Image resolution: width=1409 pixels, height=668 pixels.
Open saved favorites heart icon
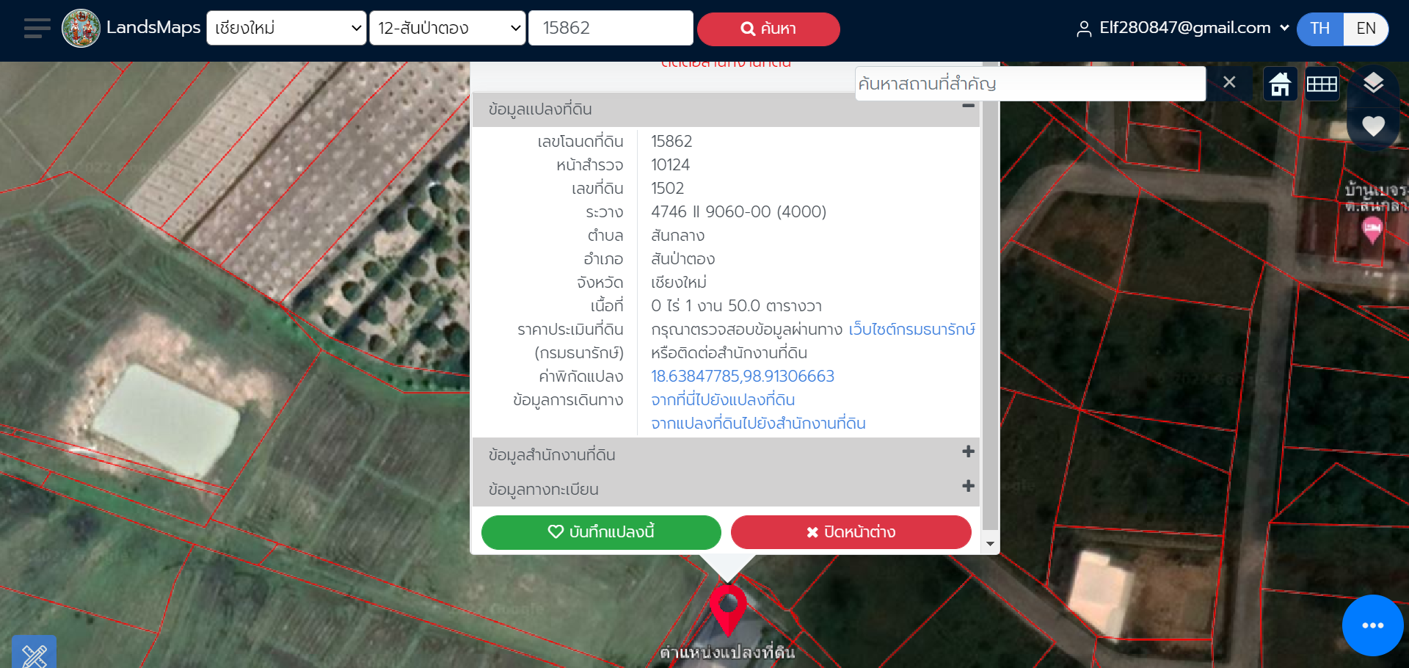tap(1373, 126)
